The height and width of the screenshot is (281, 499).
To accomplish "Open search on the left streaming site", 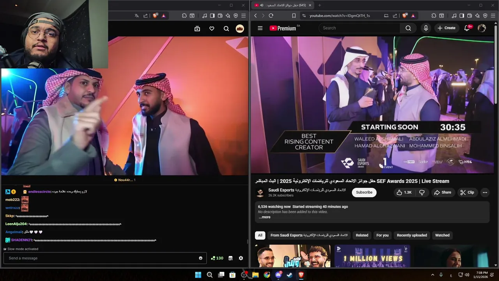I will (226, 28).
